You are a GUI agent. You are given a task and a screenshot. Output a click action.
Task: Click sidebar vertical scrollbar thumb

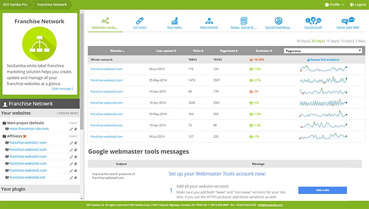click(82, 71)
